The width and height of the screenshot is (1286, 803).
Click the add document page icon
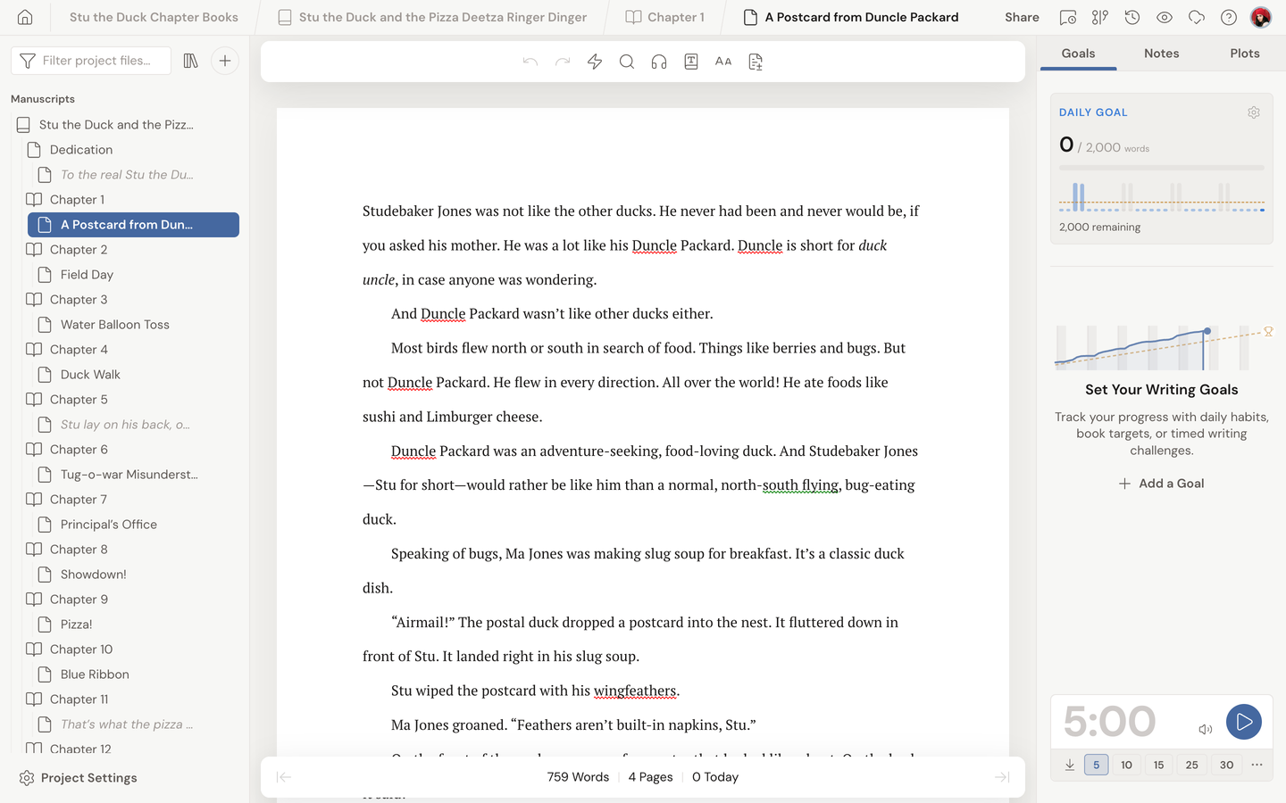[x=756, y=62]
